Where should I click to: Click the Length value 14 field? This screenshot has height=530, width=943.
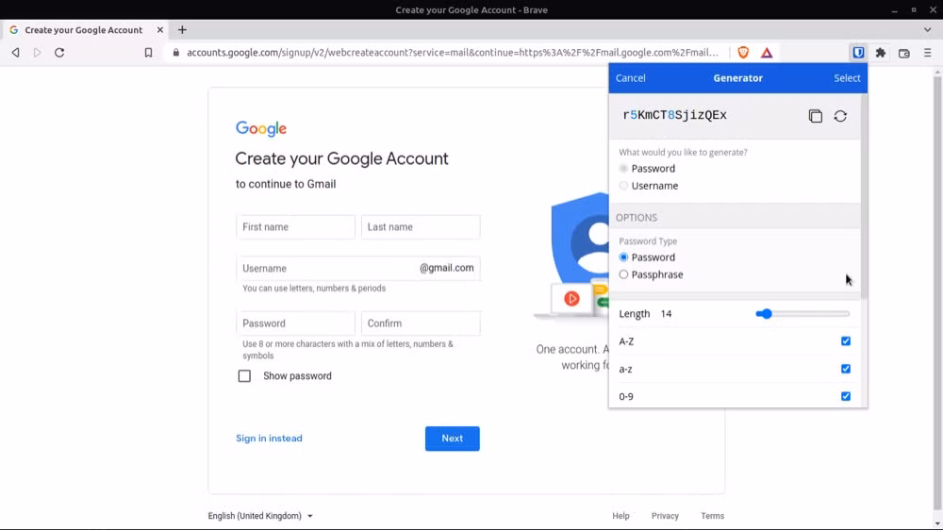666,314
